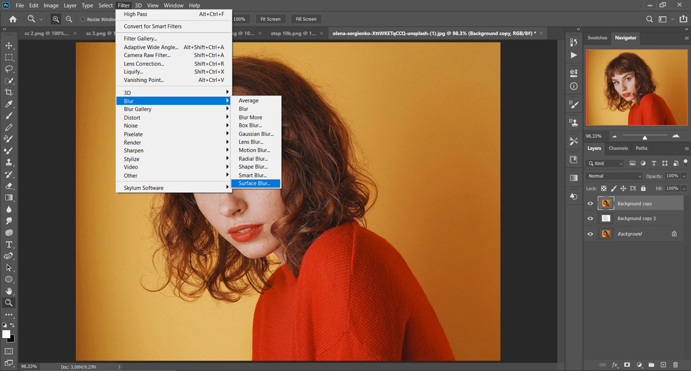This screenshot has height=371, width=691.
Task: Click the Fill Screen button
Action: tap(306, 19)
